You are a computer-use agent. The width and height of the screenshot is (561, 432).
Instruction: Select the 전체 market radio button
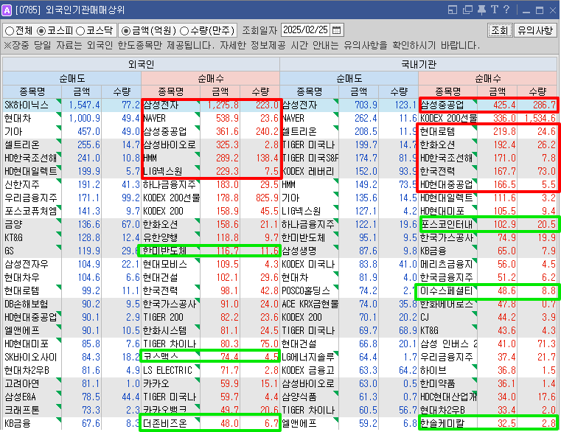10,31
